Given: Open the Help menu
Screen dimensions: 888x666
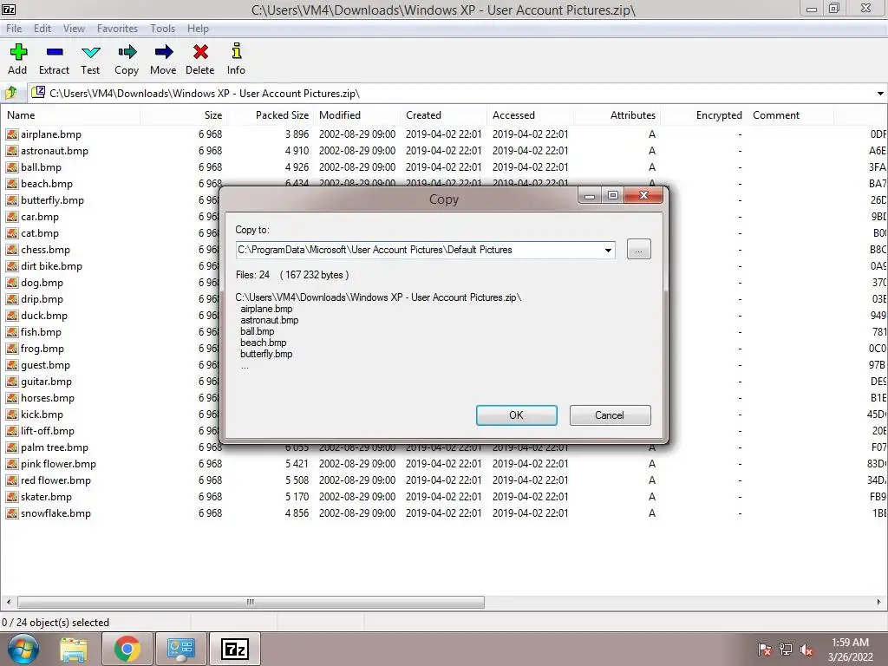Looking at the screenshot, I should pos(199,29).
